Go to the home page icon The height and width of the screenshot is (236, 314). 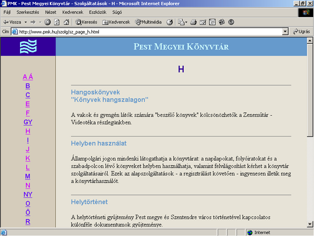tap(66, 22)
